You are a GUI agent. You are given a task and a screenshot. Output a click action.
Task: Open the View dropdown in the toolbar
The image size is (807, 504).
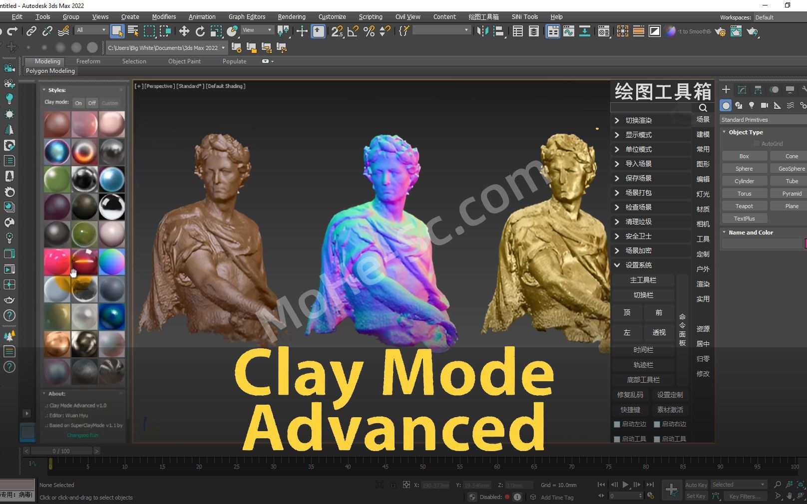point(256,30)
